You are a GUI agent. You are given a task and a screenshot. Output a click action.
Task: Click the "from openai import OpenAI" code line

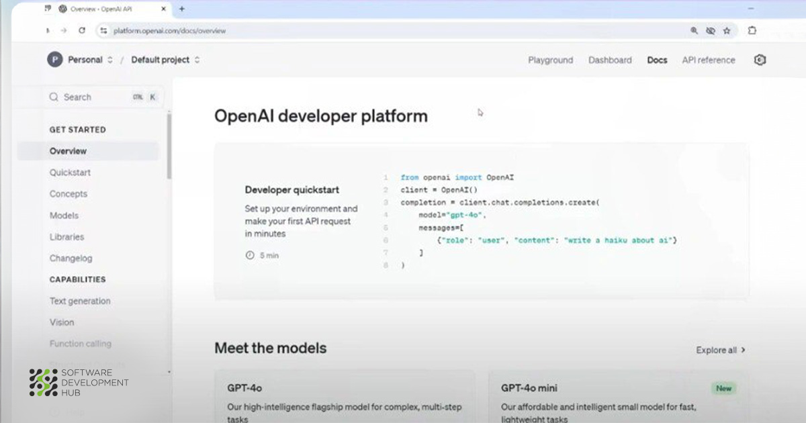click(457, 177)
